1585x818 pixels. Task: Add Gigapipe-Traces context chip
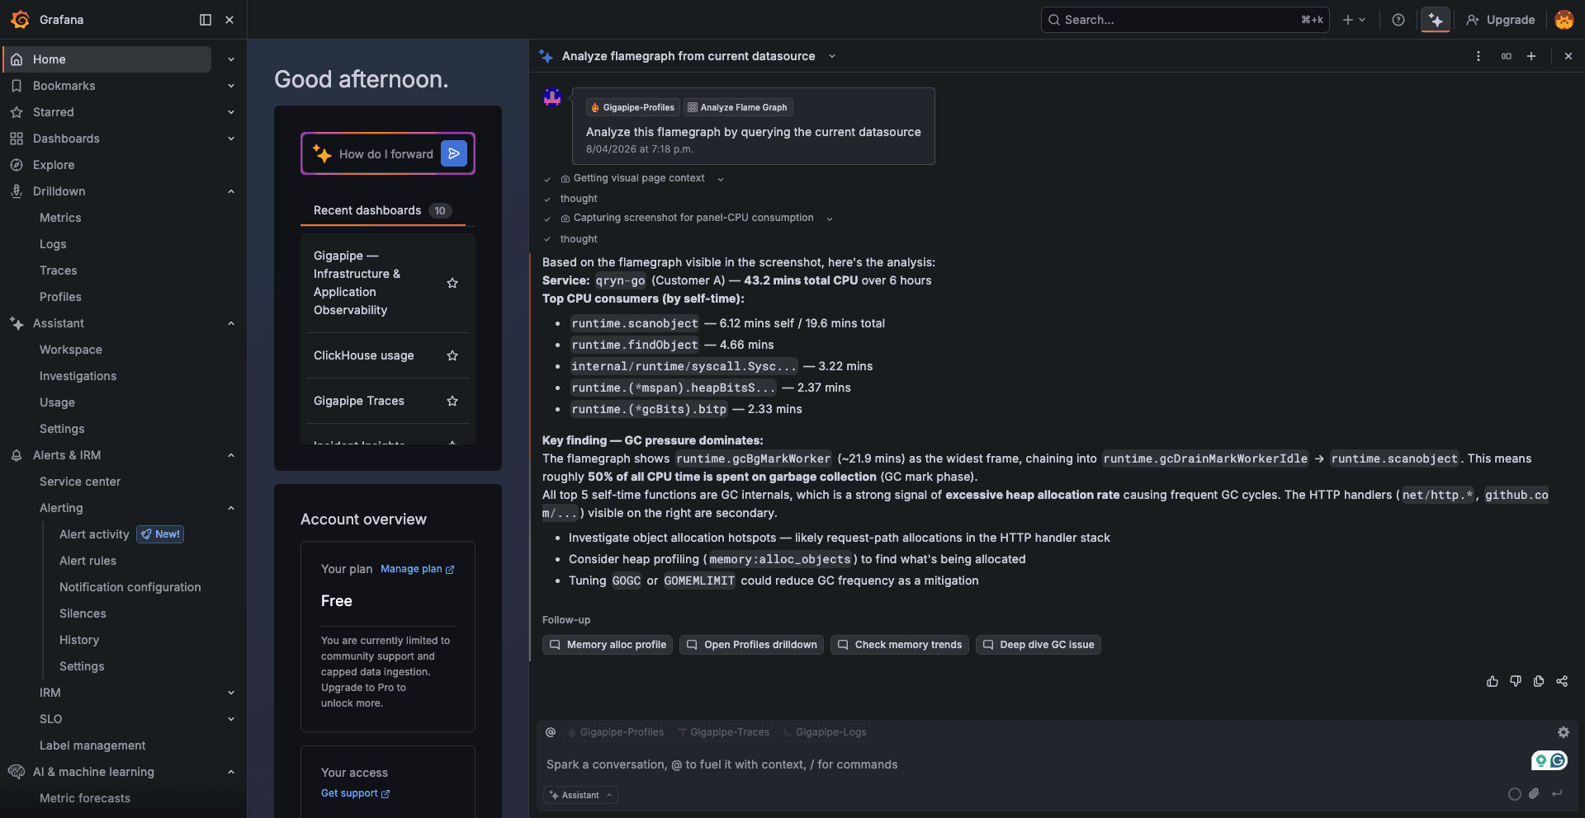point(724,732)
